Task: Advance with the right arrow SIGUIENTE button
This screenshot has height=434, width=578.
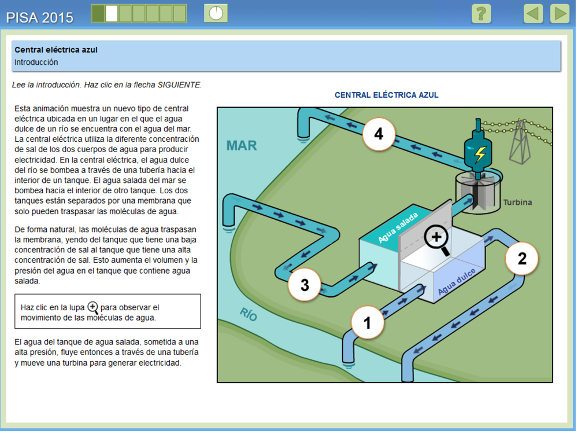Action: click(559, 13)
